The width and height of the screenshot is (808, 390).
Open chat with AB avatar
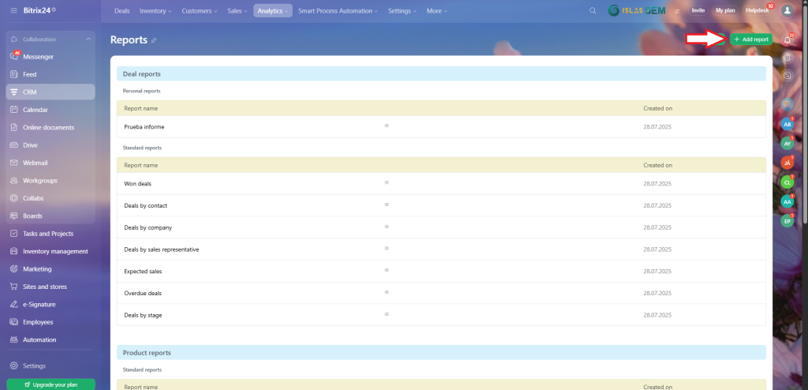(787, 125)
